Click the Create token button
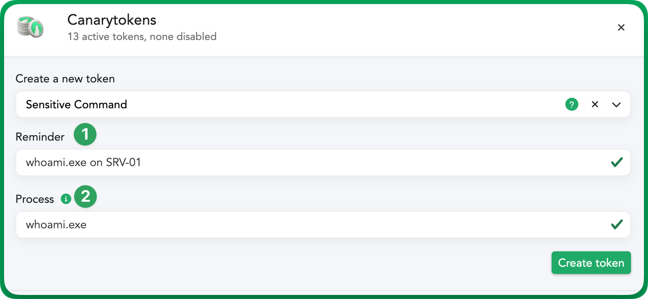The height and width of the screenshot is (299, 648). point(591,263)
